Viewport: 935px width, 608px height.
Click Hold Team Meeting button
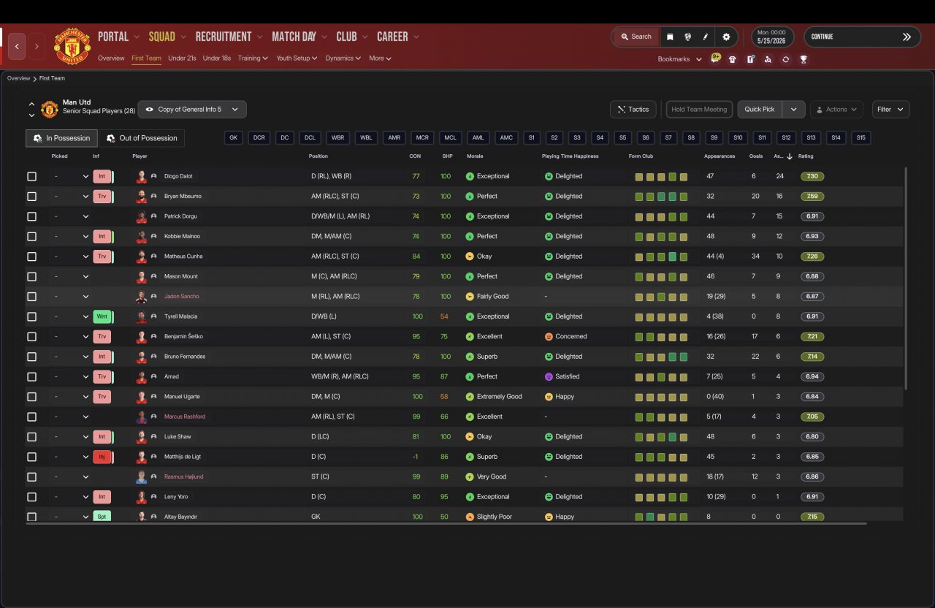(699, 110)
